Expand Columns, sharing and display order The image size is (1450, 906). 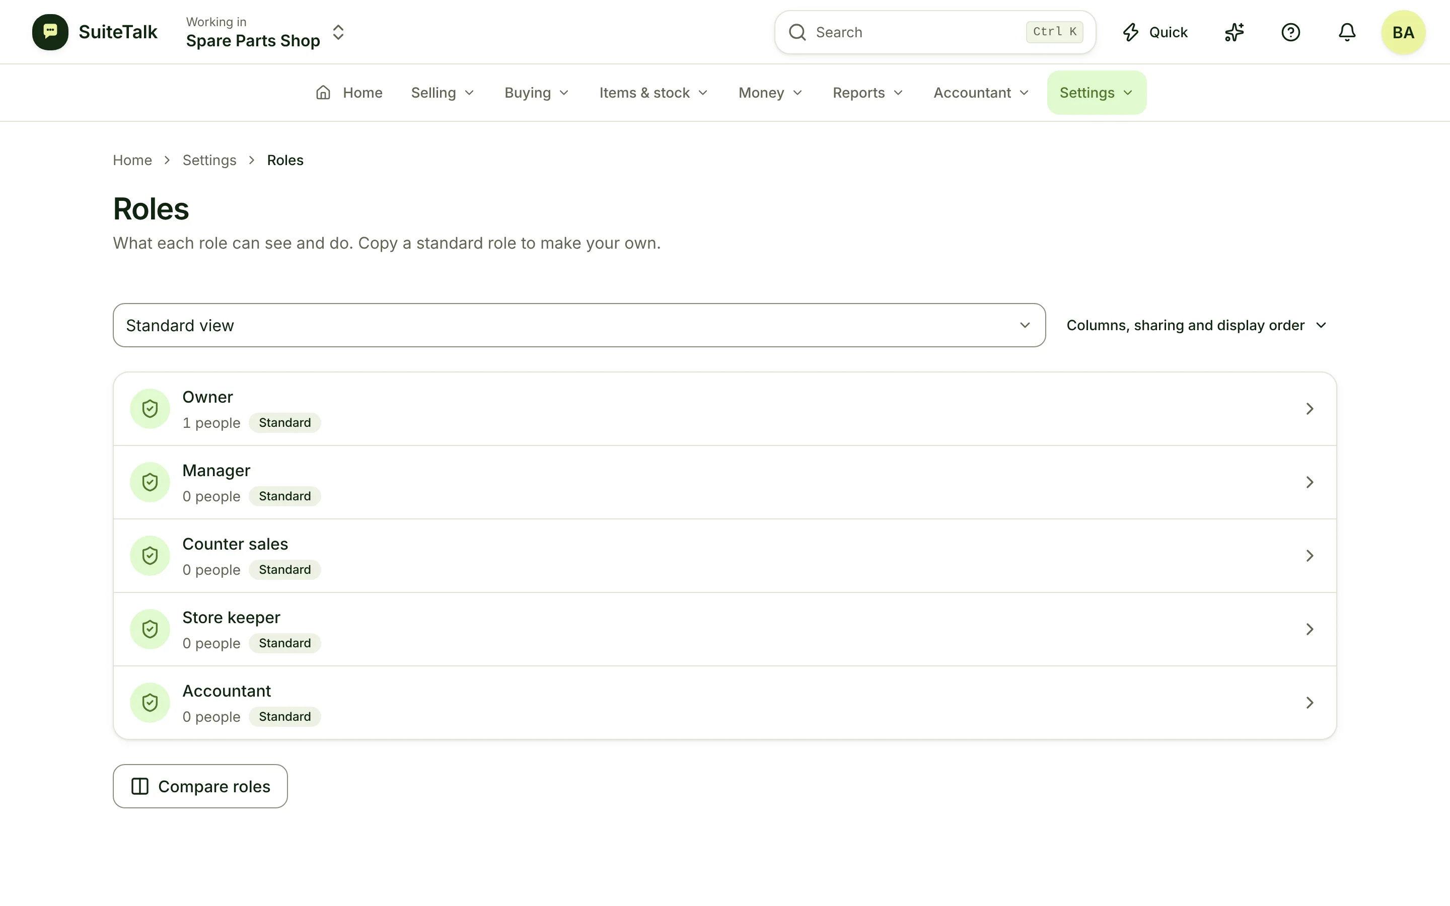(1197, 325)
